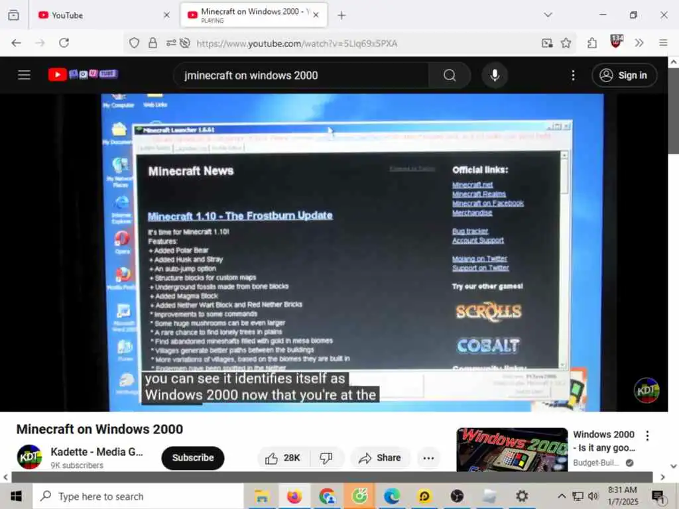Reload the current YouTube page
The width and height of the screenshot is (679, 509).
(64, 43)
